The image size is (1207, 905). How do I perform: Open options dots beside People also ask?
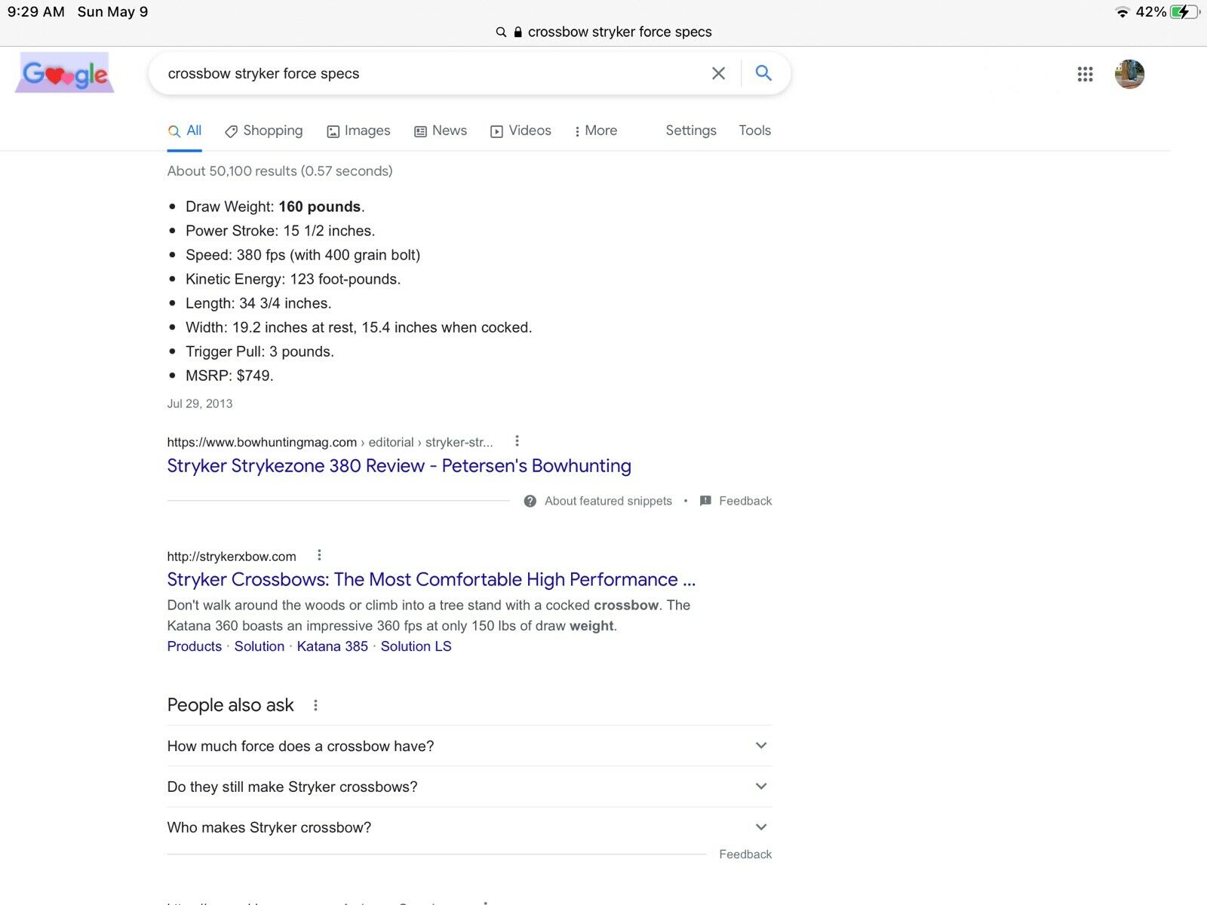(x=315, y=705)
